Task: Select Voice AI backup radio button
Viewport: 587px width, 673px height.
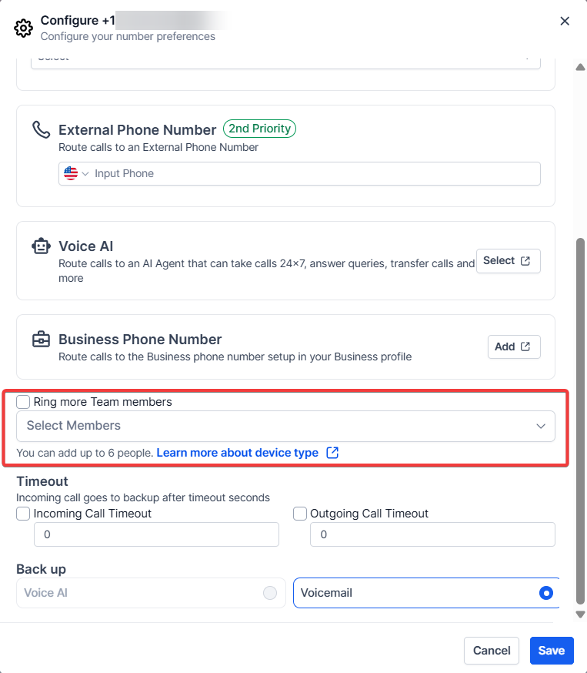Action: click(269, 593)
